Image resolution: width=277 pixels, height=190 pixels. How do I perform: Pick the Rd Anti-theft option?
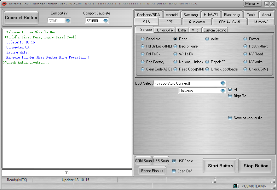coord(245,46)
